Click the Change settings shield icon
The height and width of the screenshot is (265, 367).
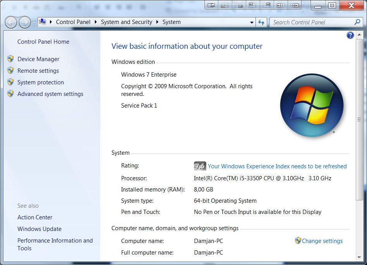[x=298, y=241]
